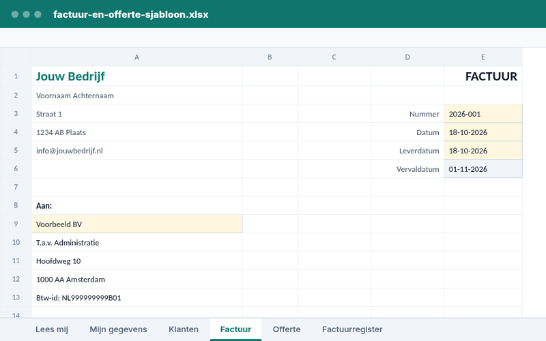Select column A header
This screenshot has height=341, width=546.
137,57
